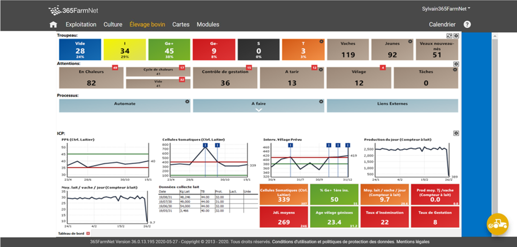This screenshot has height=247, width=517.
Task: Click the yellow tractor floating button
Action: pyautogui.click(x=497, y=224)
